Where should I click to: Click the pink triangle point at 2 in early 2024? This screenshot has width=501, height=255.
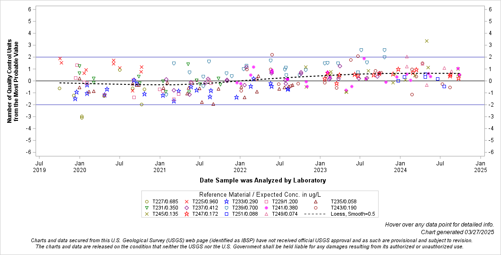[407, 56]
